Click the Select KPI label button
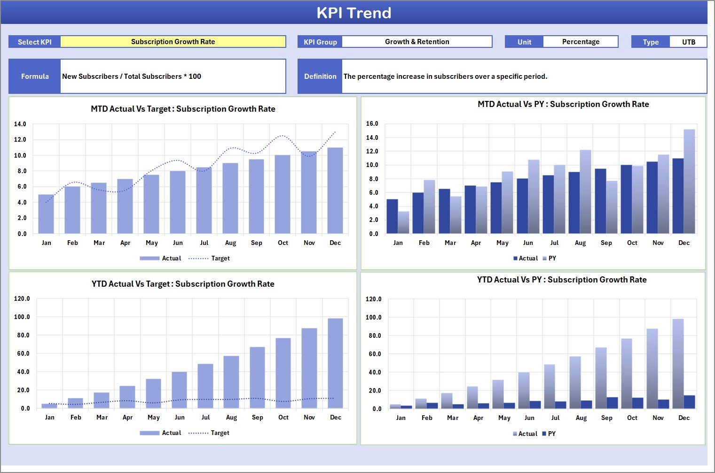Screen dimensions: 715x473 click(34, 41)
